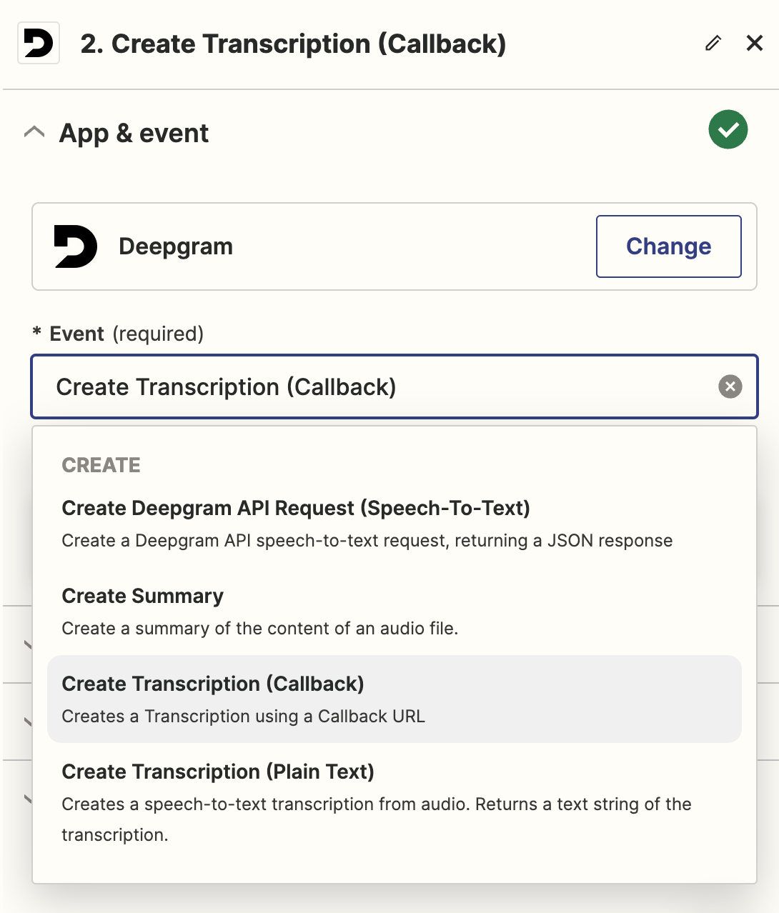Select the Create Summary event
The width and height of the screenshot is (779, 913).
pos(395,612)
